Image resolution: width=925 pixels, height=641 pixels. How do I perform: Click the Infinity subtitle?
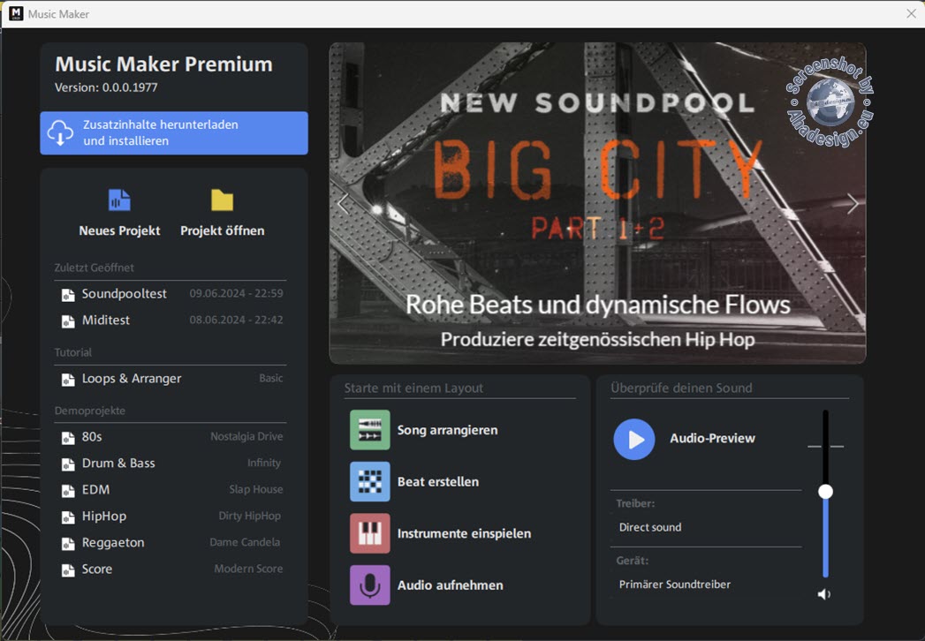click(x=263, y=463)
